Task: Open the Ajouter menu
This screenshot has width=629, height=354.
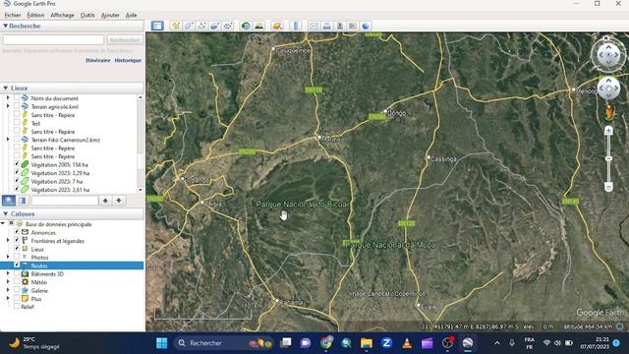Action: [x=110, y=15]
